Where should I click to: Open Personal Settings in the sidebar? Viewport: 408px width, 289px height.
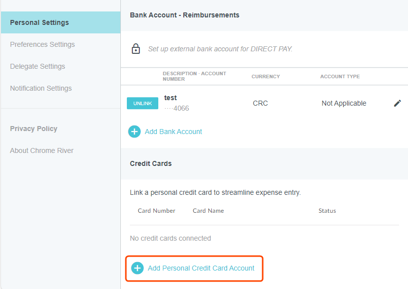coord(39,22)
